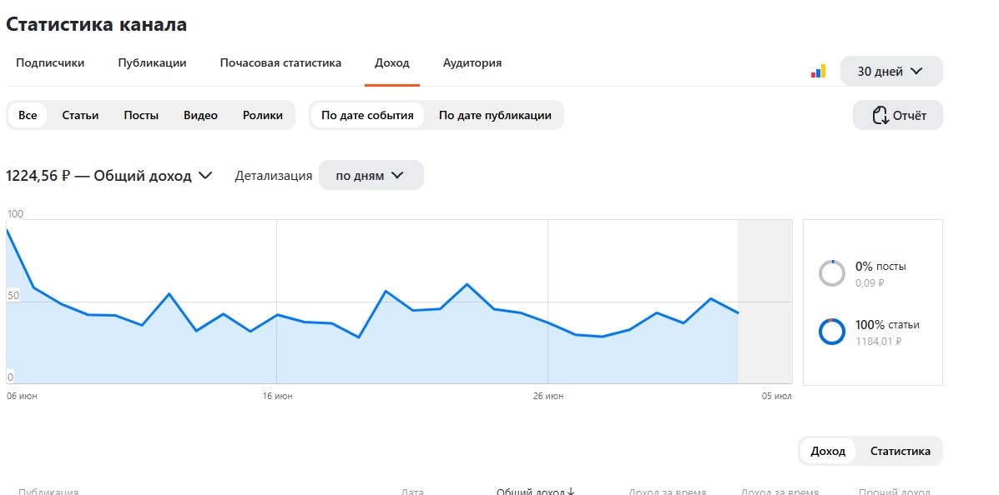Click the 100% статьи legend entry
999x495 pixels.
tap(887, 324)
